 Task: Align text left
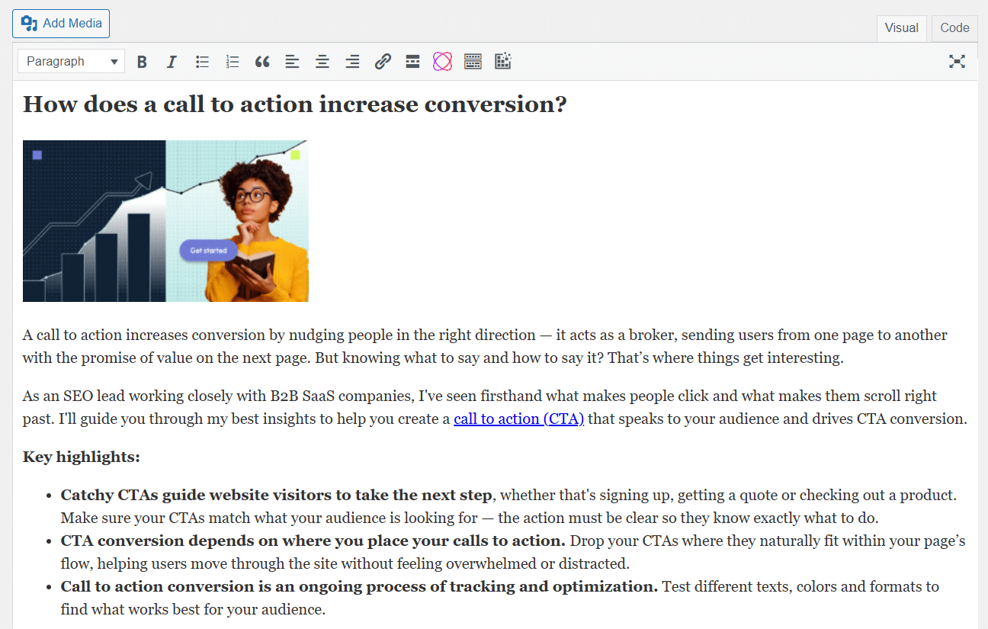(292, 62)
